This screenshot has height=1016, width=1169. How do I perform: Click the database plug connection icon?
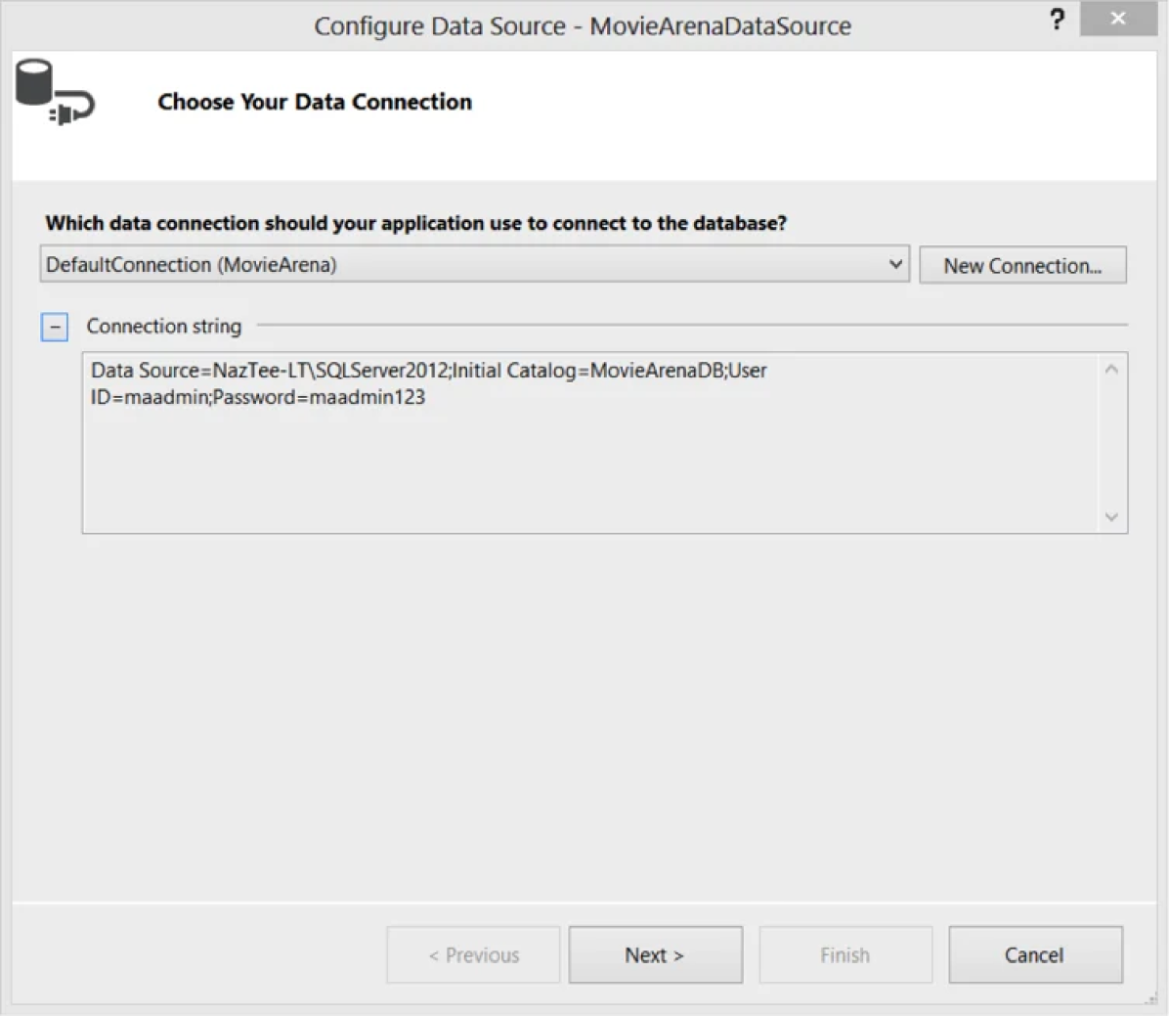click(x=55, y=92)
